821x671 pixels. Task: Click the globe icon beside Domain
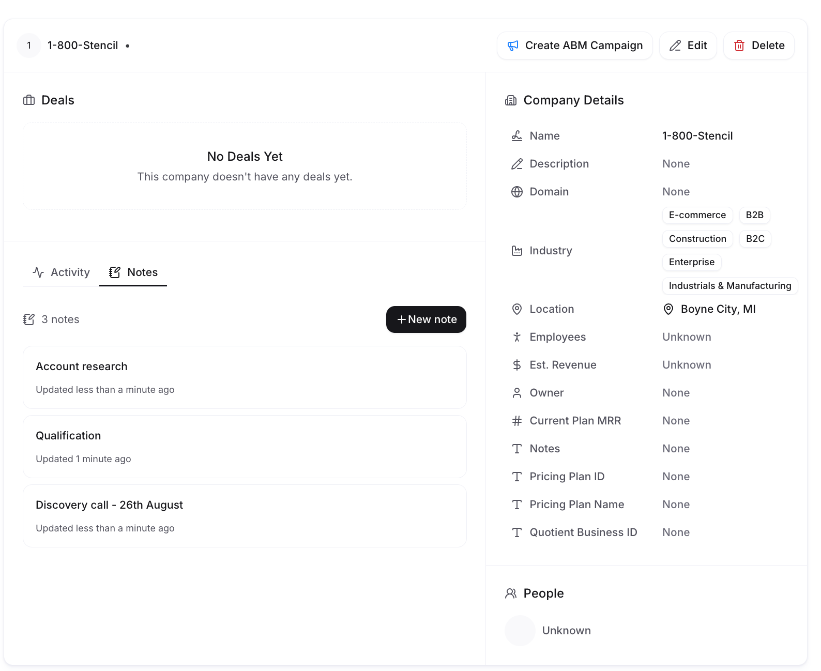(x=517, y=192)
